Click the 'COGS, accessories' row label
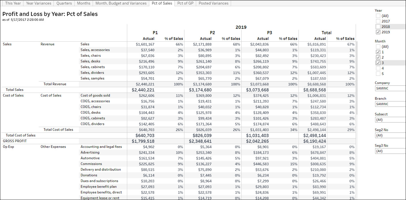This screenshot has width=406, height=200. tap(95, 101)
